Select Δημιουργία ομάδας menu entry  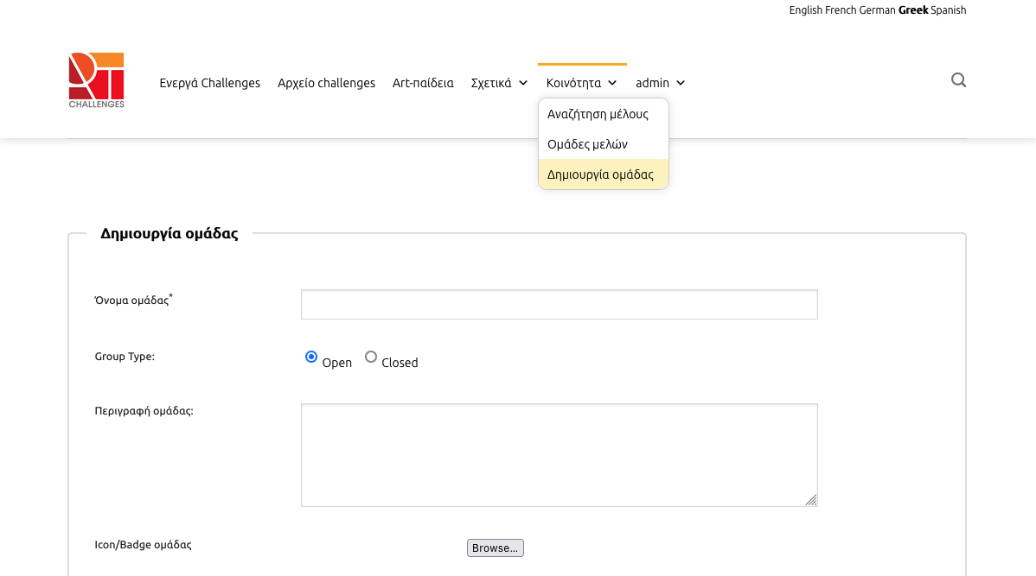(600, 174)
